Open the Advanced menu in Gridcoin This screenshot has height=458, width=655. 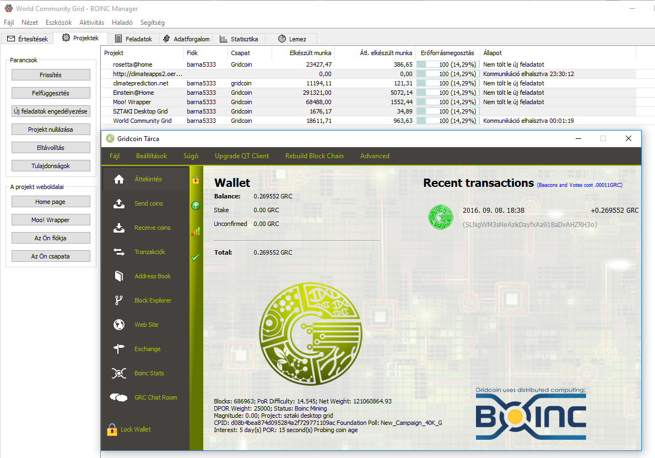coord(375,156)
